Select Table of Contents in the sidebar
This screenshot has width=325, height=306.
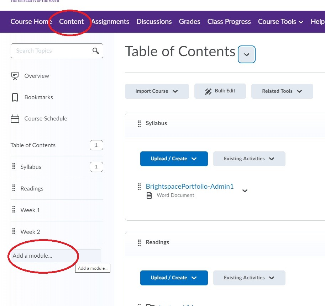click(33, 145)
